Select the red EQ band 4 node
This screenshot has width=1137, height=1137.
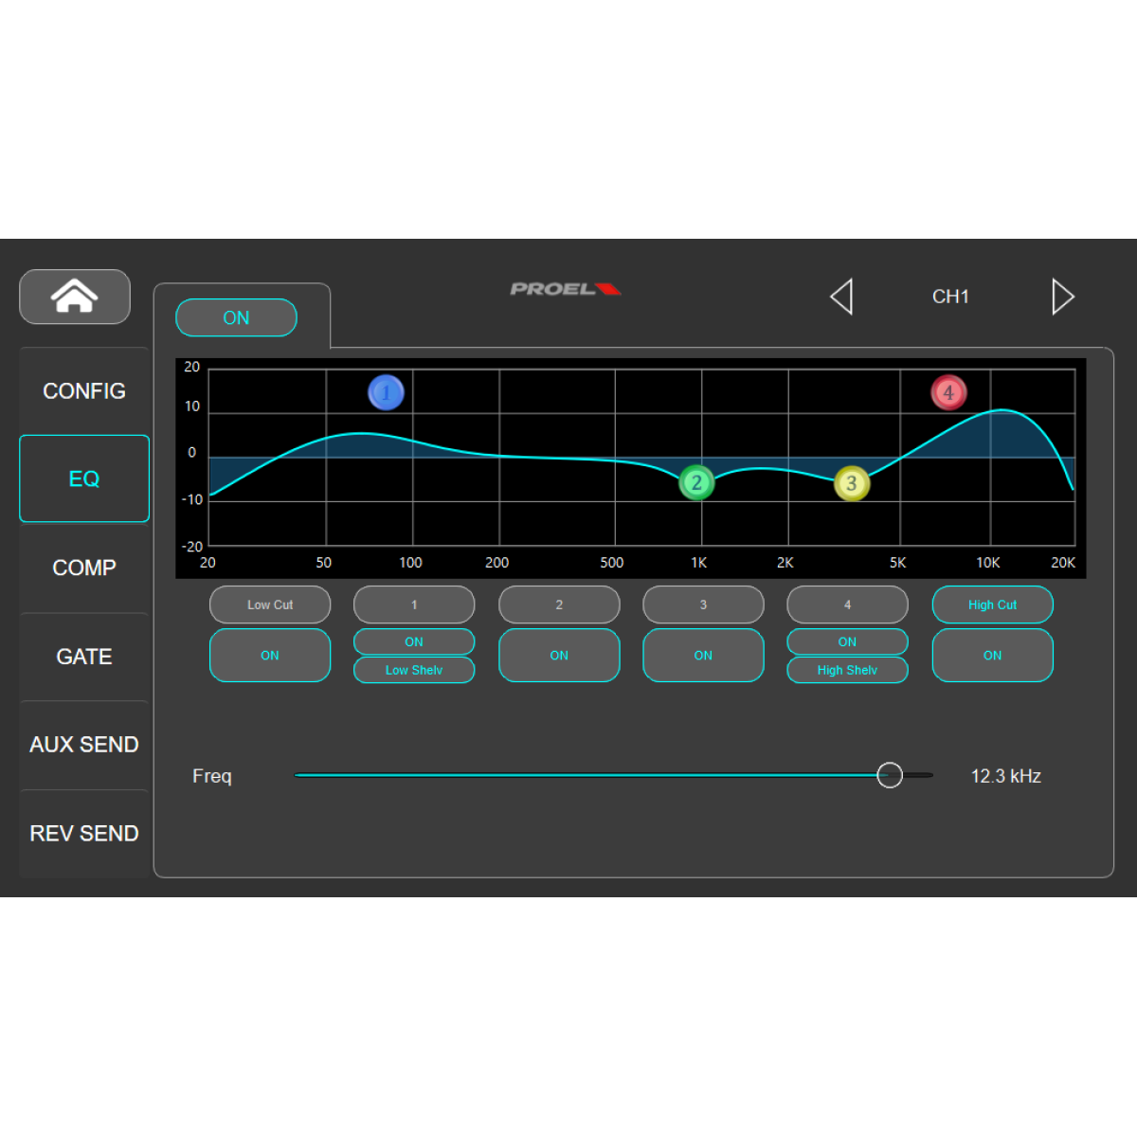948,392
